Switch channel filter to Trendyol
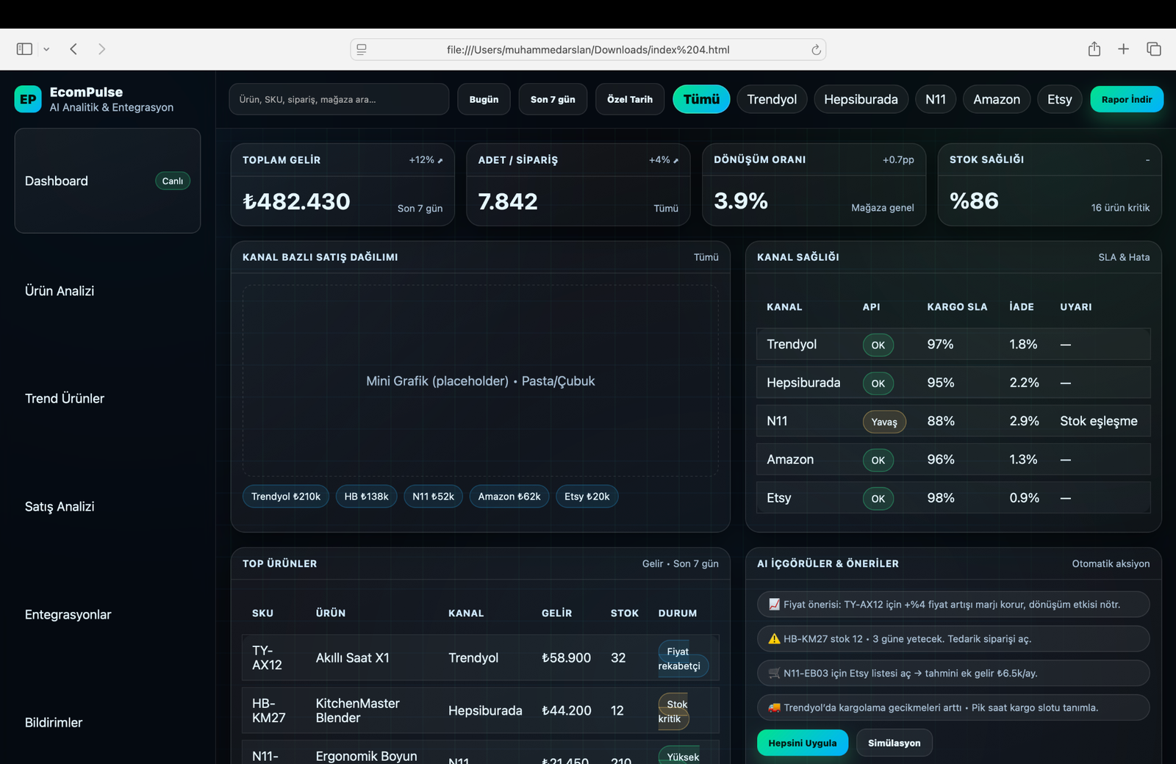This screenshot has height=764, width=1176. [772, 99]
